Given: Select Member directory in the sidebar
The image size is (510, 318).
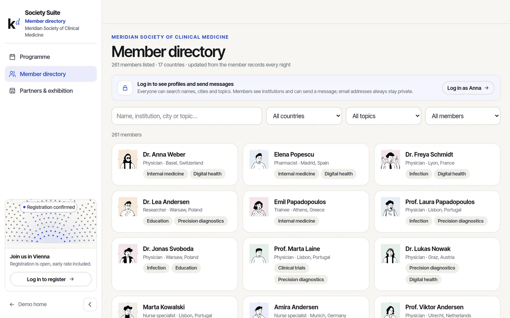Looking at the screenshot, I should pos(51,74).
